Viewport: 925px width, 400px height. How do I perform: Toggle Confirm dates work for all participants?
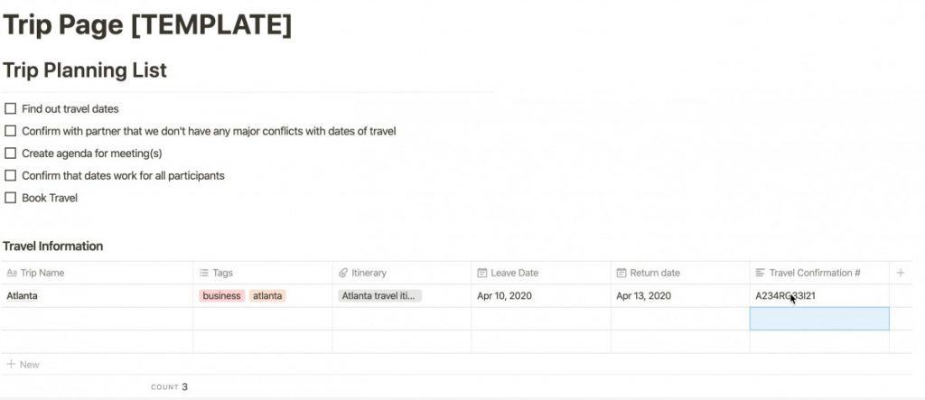10,176
